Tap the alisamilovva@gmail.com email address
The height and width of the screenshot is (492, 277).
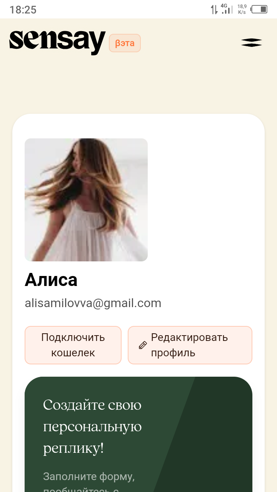click(93, 303)
